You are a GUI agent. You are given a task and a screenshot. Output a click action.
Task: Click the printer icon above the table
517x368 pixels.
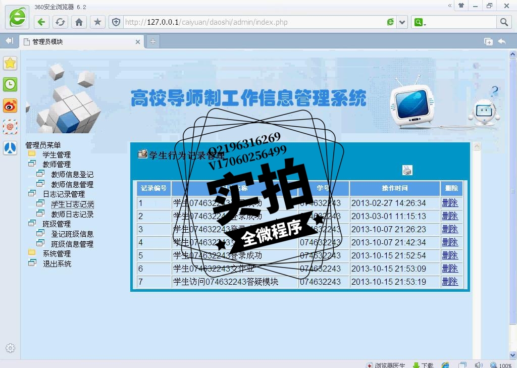click(407, 170)
